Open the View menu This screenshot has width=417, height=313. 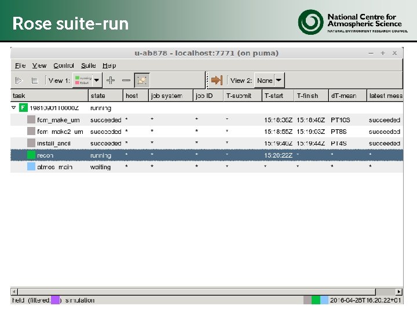(39, 65)
